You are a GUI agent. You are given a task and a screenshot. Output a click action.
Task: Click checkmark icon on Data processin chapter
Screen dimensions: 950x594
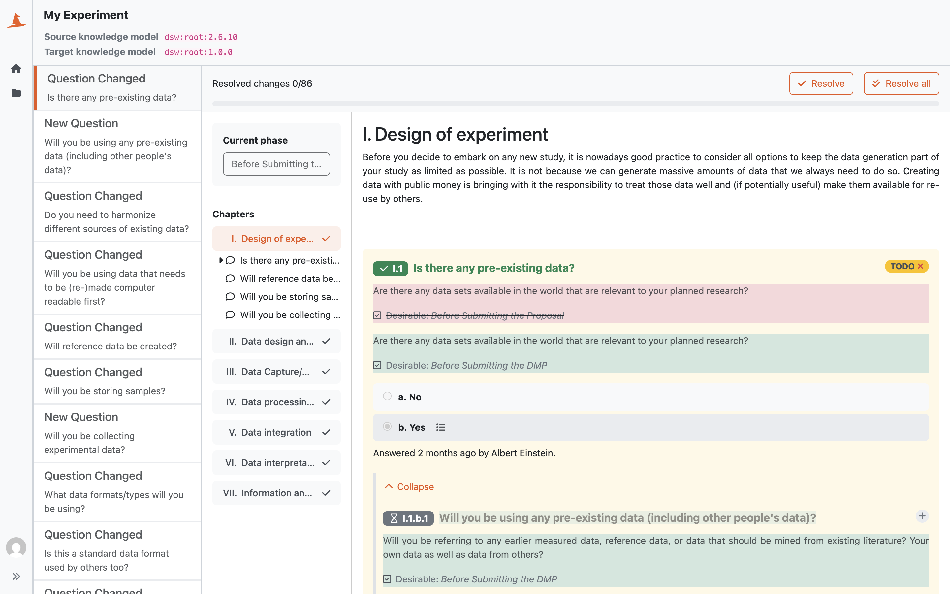tap(326, 402)
